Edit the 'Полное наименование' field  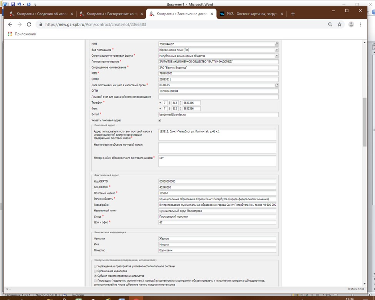pos(218,62)
